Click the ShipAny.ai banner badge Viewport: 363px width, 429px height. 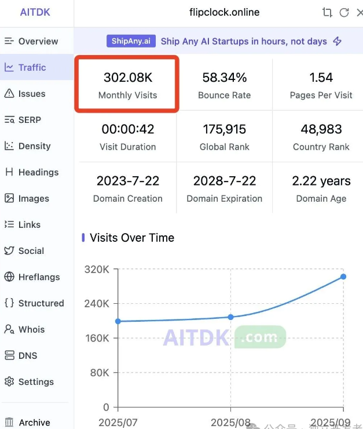tap(131, 41)
